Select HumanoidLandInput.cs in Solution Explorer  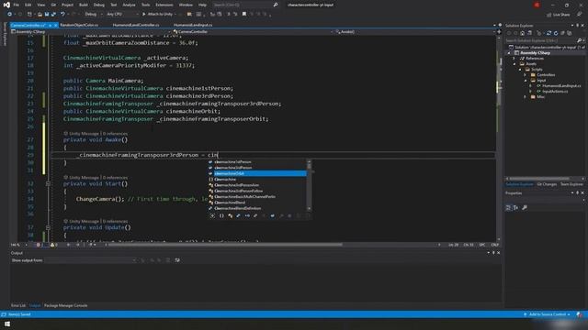[x=561, y=85]
